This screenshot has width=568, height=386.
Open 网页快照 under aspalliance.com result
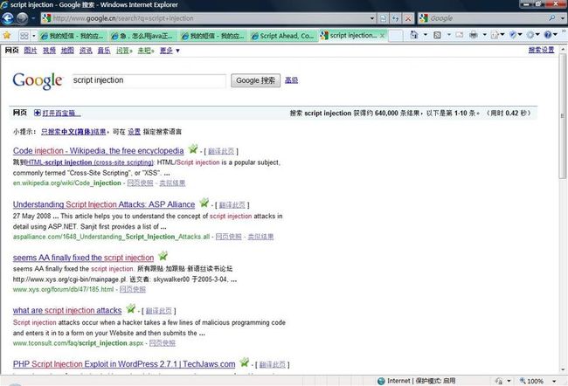pyautogui.click(x=228, y=237)
